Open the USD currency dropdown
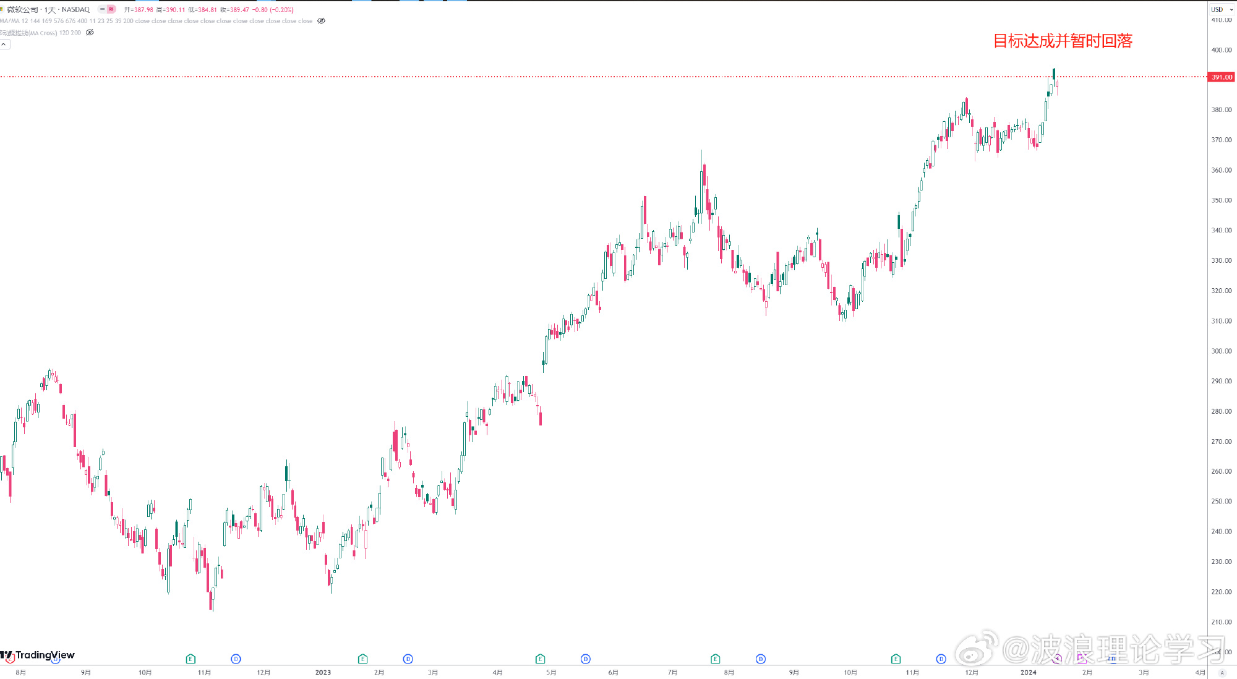Screen dimensions: 1237x679 (1222, 9)
